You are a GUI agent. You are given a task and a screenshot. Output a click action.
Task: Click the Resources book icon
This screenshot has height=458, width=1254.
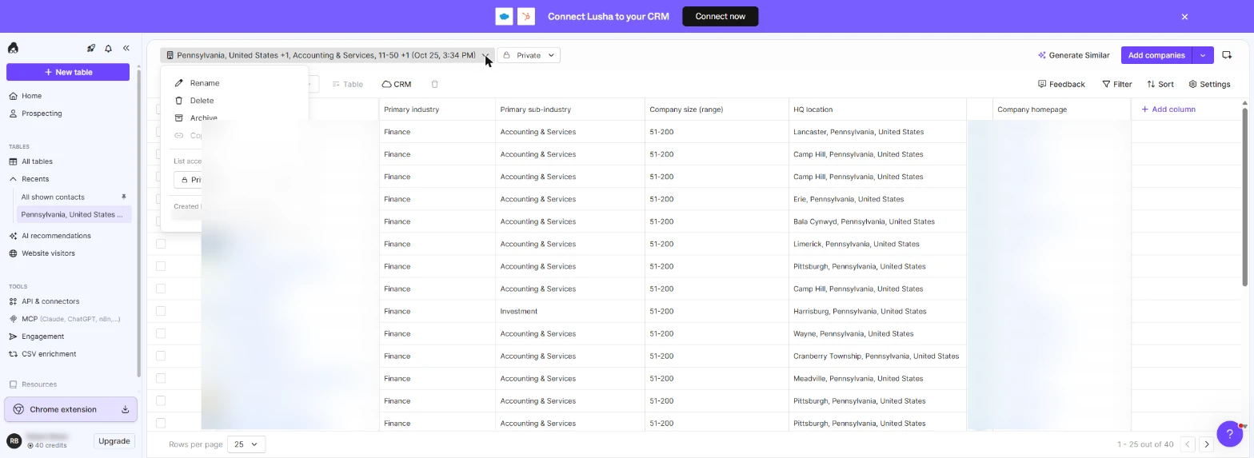pyautogui.click(x=13, y=384)
